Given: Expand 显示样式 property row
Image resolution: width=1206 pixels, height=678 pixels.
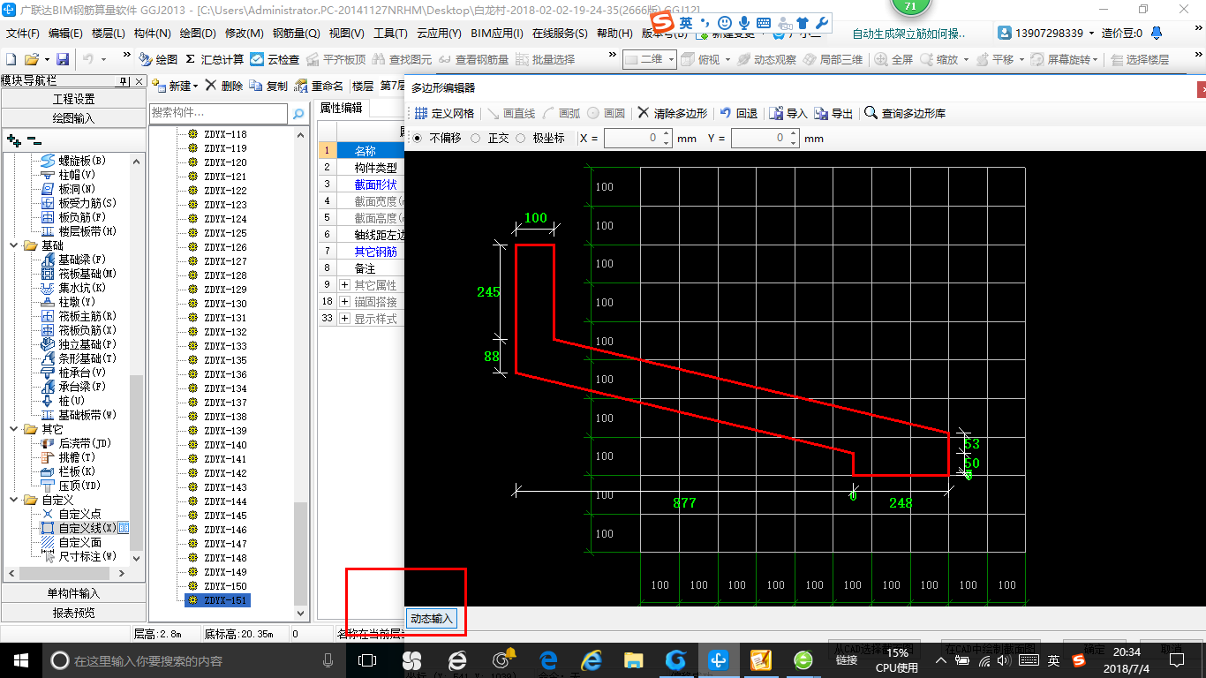Looking at the screenshot, I should point(345,319).
